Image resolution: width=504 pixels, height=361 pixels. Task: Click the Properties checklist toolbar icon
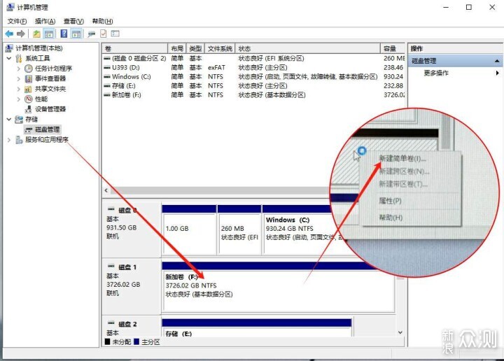(x=104, y=34)
